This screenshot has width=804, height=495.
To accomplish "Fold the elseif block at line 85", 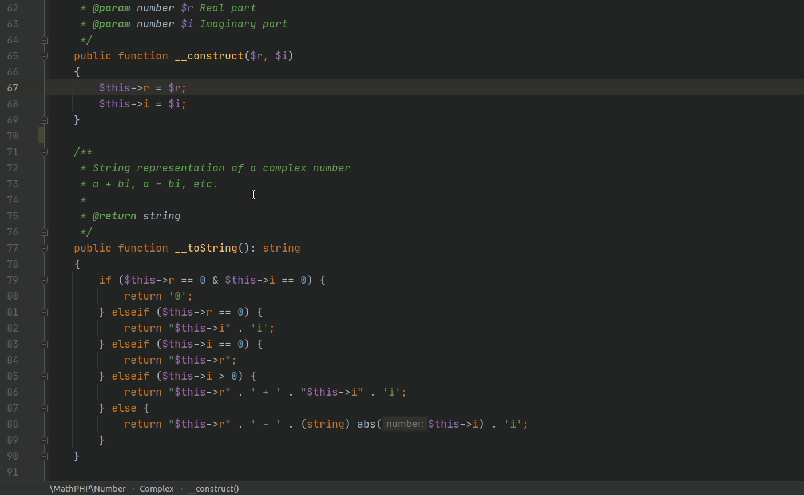I will (x=44, y=376).
